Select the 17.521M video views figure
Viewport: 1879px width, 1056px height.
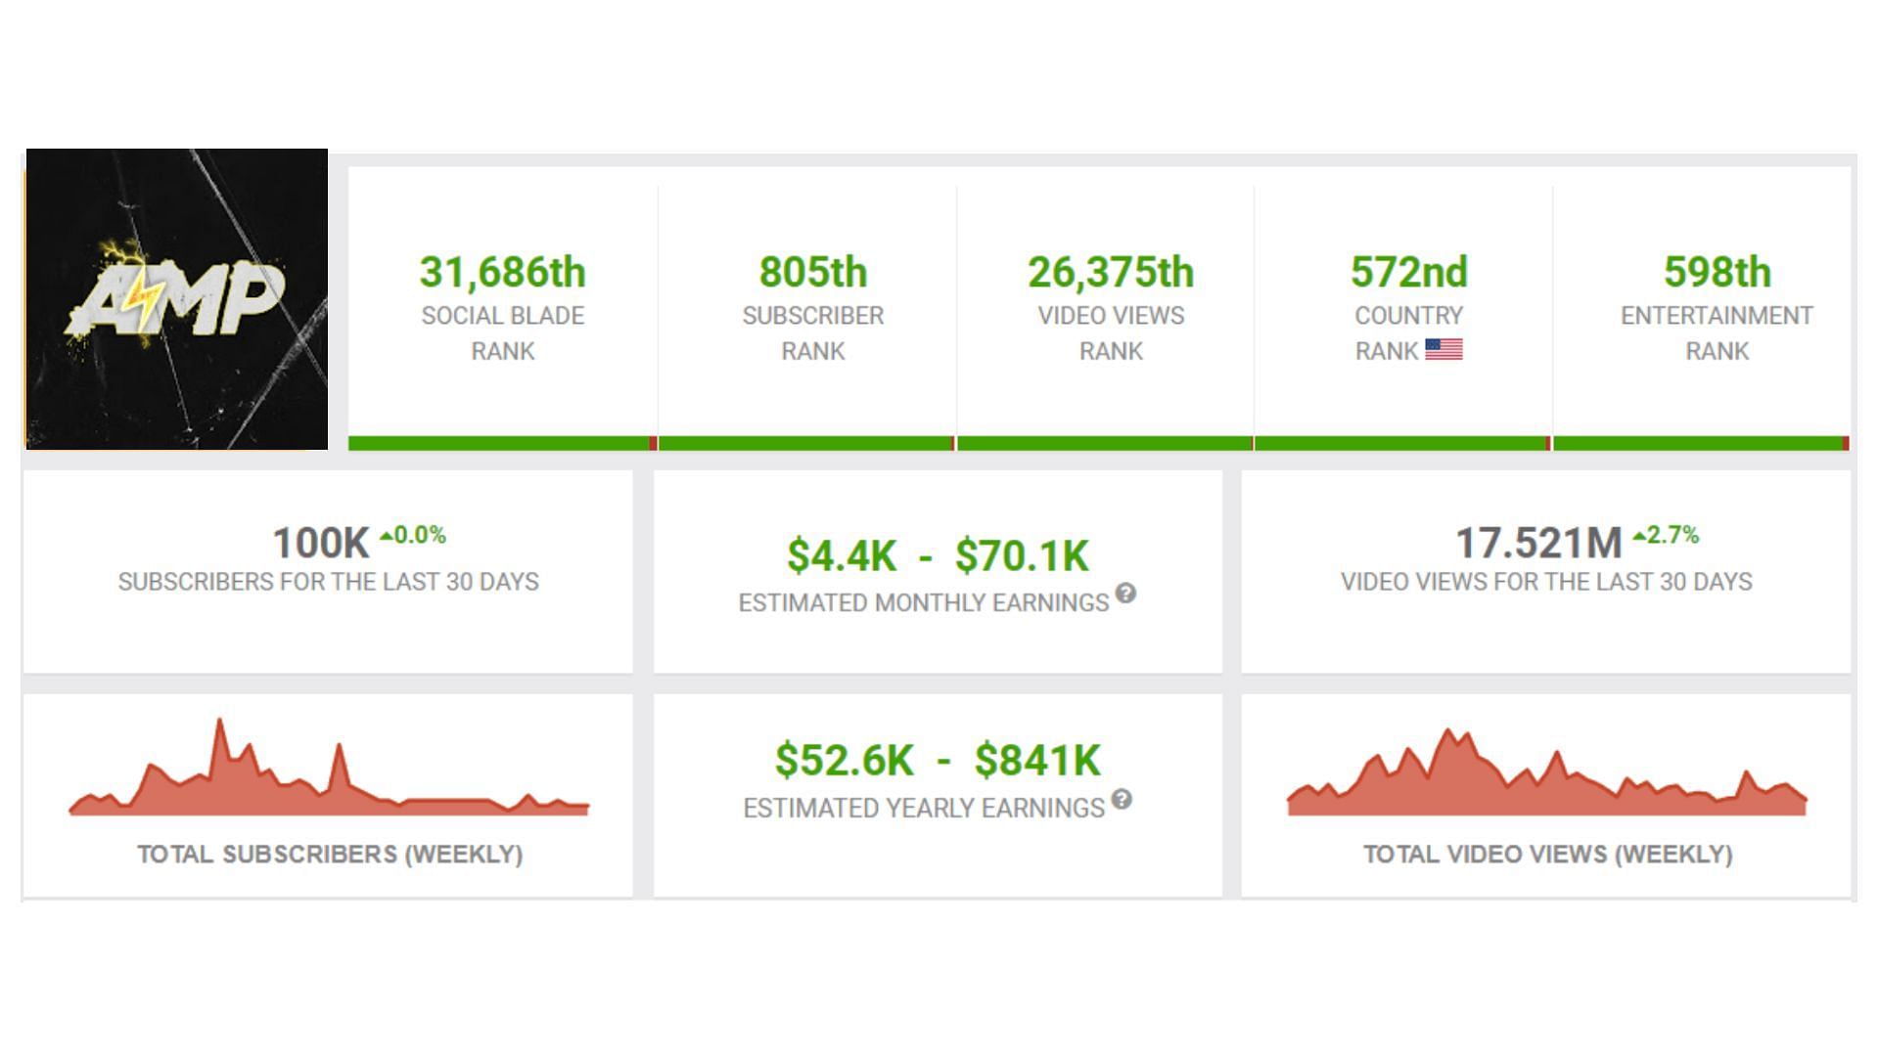1538,543
